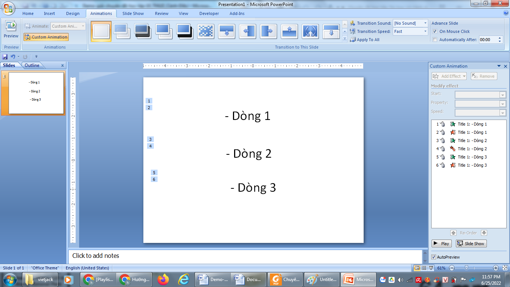This screenshot has height=287, width=510.
Task: Click the Windows Start orb
Action: pyautogui.click(x=9, y=279)
